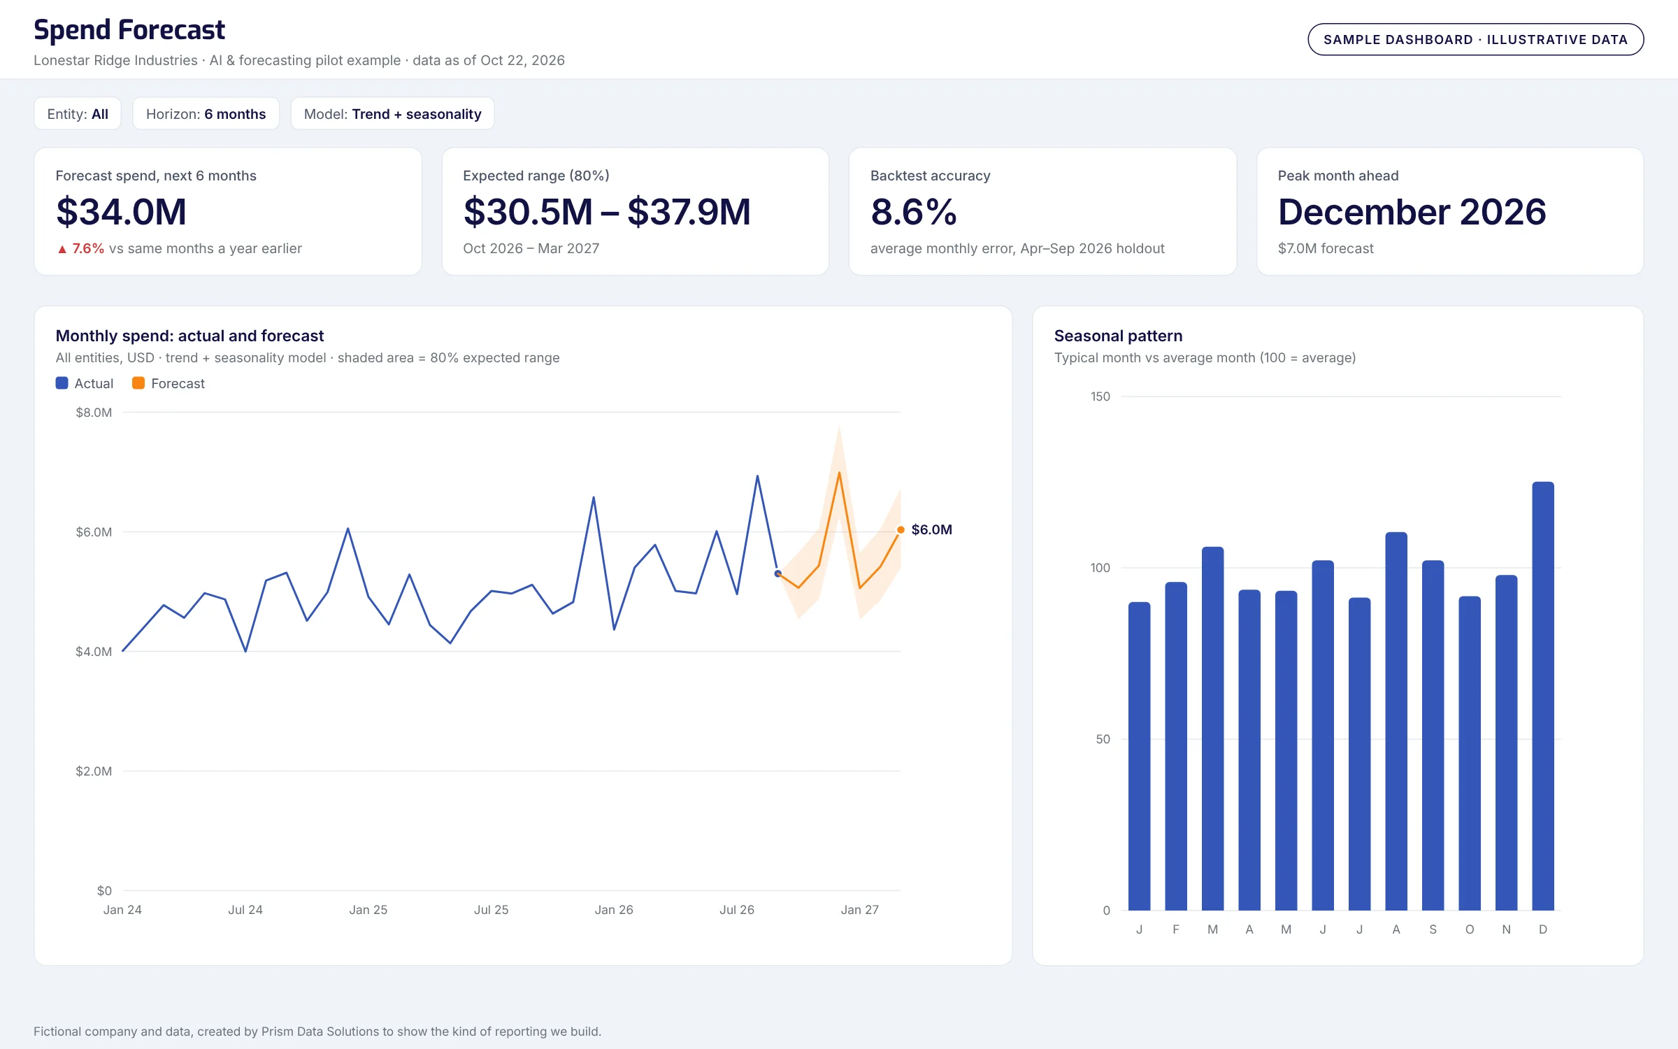Click the 7.6% year-over-year change figure

pos(88,248)
